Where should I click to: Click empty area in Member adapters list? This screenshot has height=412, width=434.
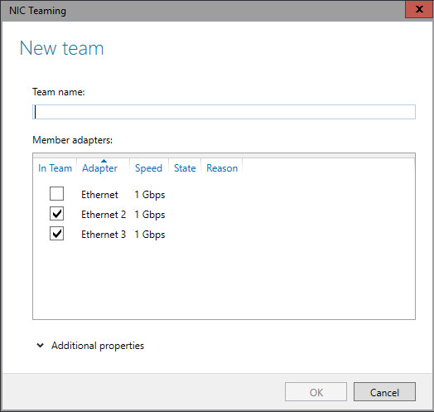pos(224,280)
